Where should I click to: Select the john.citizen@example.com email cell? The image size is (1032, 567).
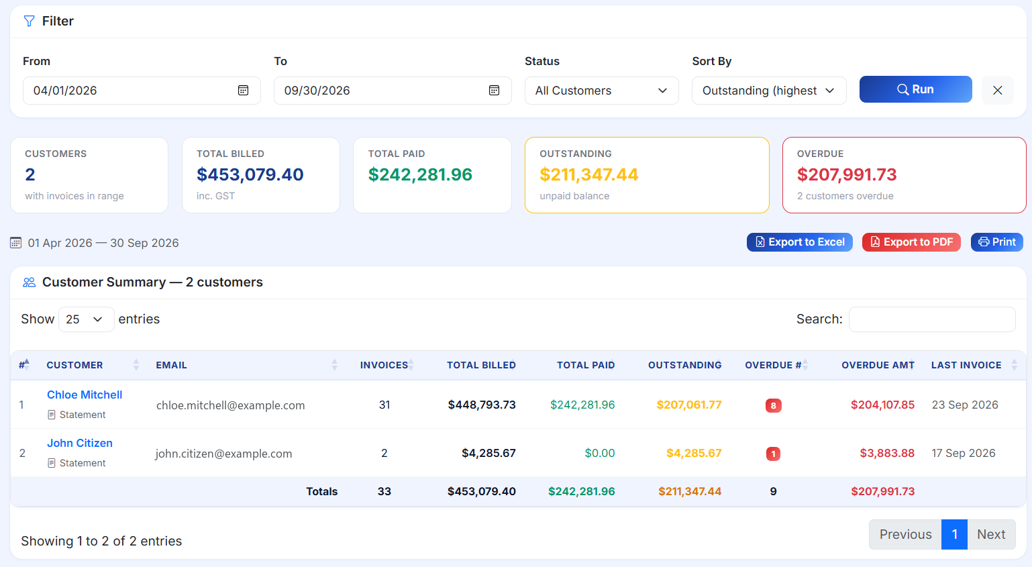pos(224,454)
